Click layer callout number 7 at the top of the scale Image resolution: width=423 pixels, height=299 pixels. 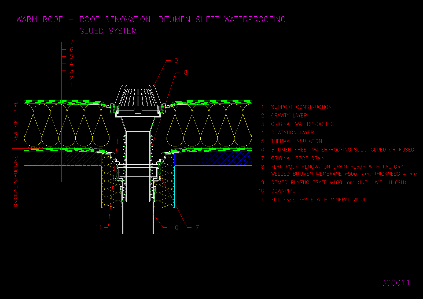tap(71, 42)
